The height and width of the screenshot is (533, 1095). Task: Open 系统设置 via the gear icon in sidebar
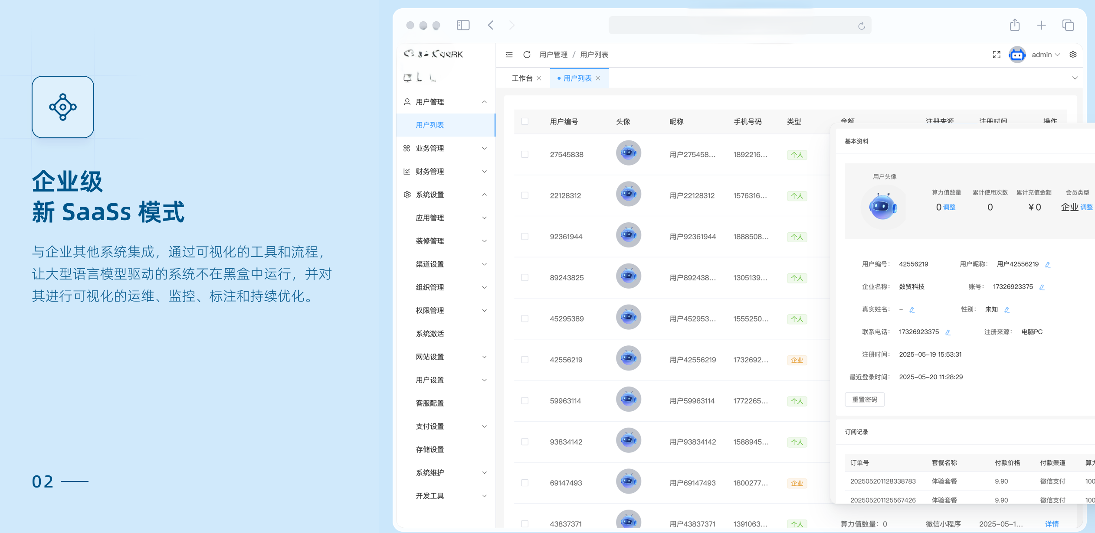pos(407,194)
